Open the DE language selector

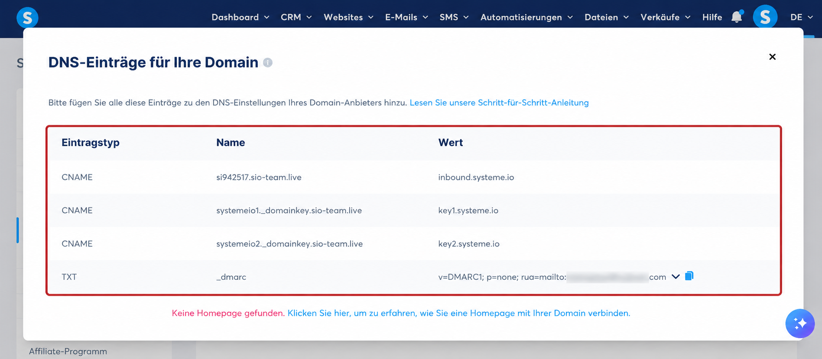pos(801,17)
